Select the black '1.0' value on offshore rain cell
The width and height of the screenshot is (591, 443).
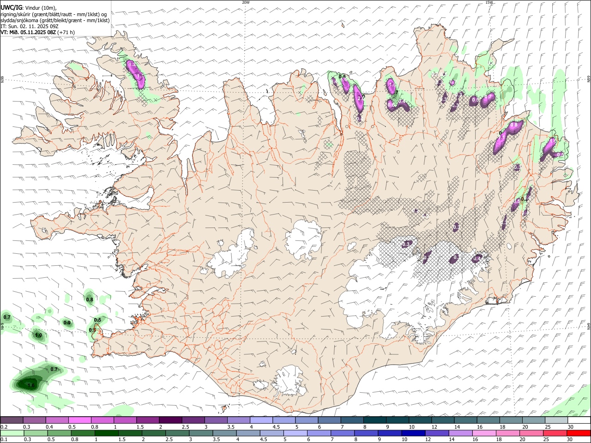coord(38,335)
